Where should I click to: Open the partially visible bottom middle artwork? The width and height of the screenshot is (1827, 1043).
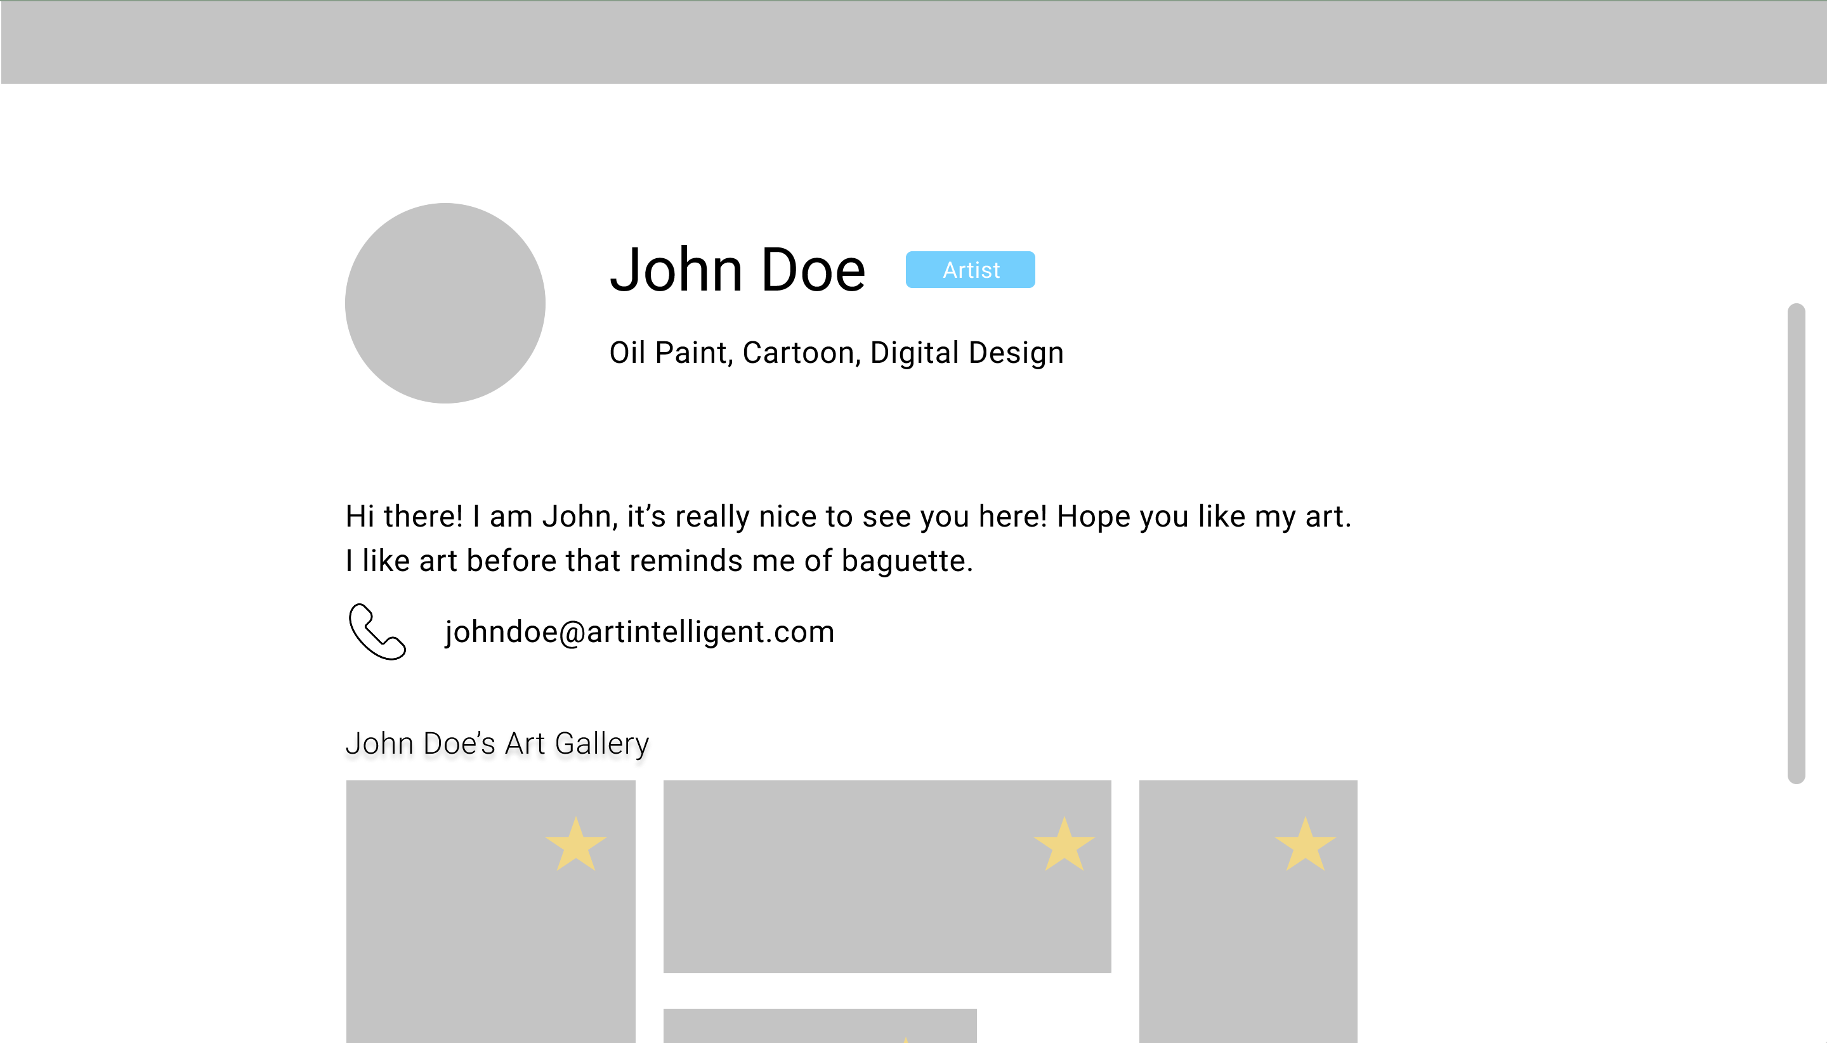tap(788, 1026)
